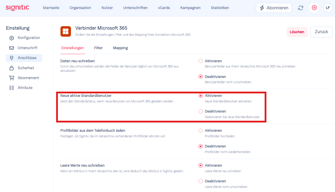Click the list icon beside Attribute

[12, 88]
